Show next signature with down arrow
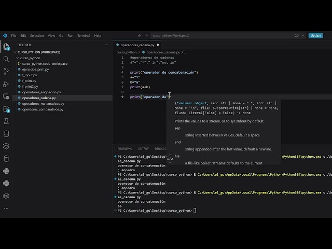 [x=170, y=162]
